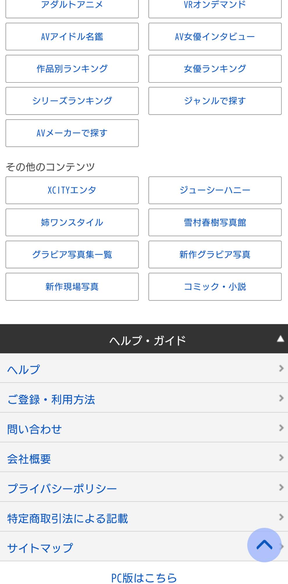Click chevron beside 問い合わせ row
Viewport: 288px width, 584px height.
click(281, 428)
